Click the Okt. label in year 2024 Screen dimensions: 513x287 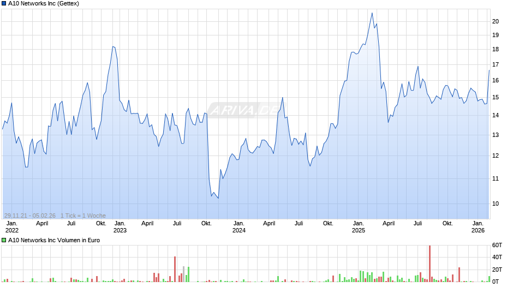[x=328, y=224]
